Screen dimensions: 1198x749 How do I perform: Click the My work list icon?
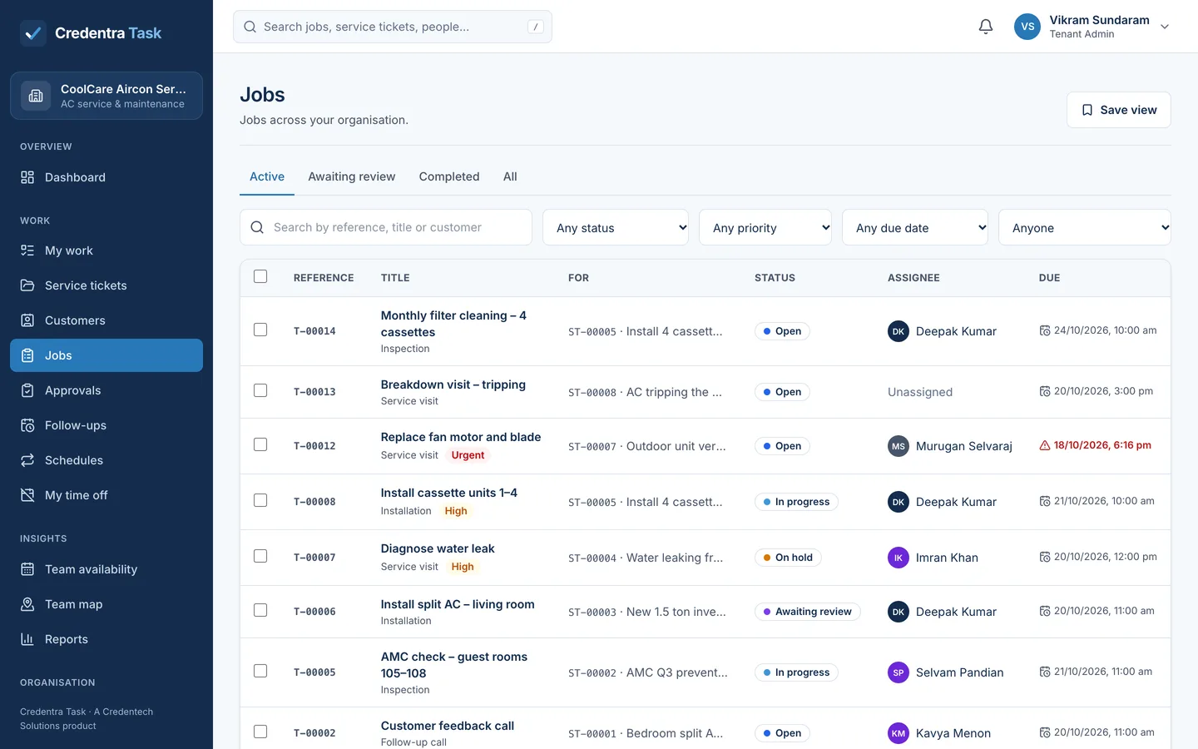[x=27, y=250]
